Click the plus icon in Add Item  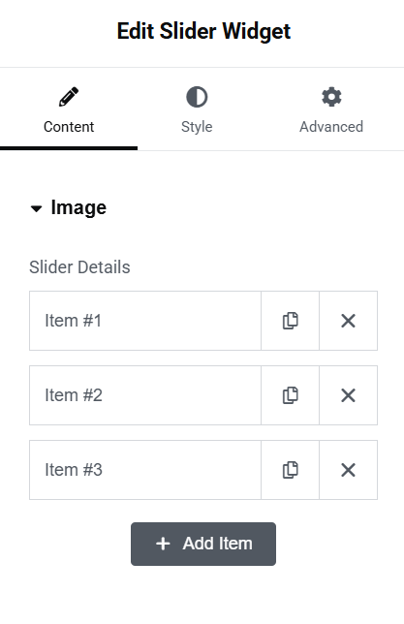coord(163,544)
